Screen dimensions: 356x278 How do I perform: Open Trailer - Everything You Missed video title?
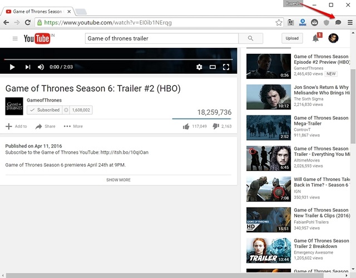[x=322, y=151]
